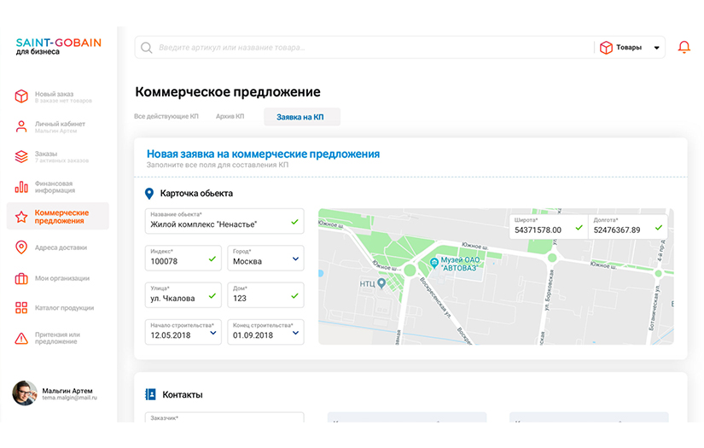Click the Новый заказ box icon

[x=21, y=96]
